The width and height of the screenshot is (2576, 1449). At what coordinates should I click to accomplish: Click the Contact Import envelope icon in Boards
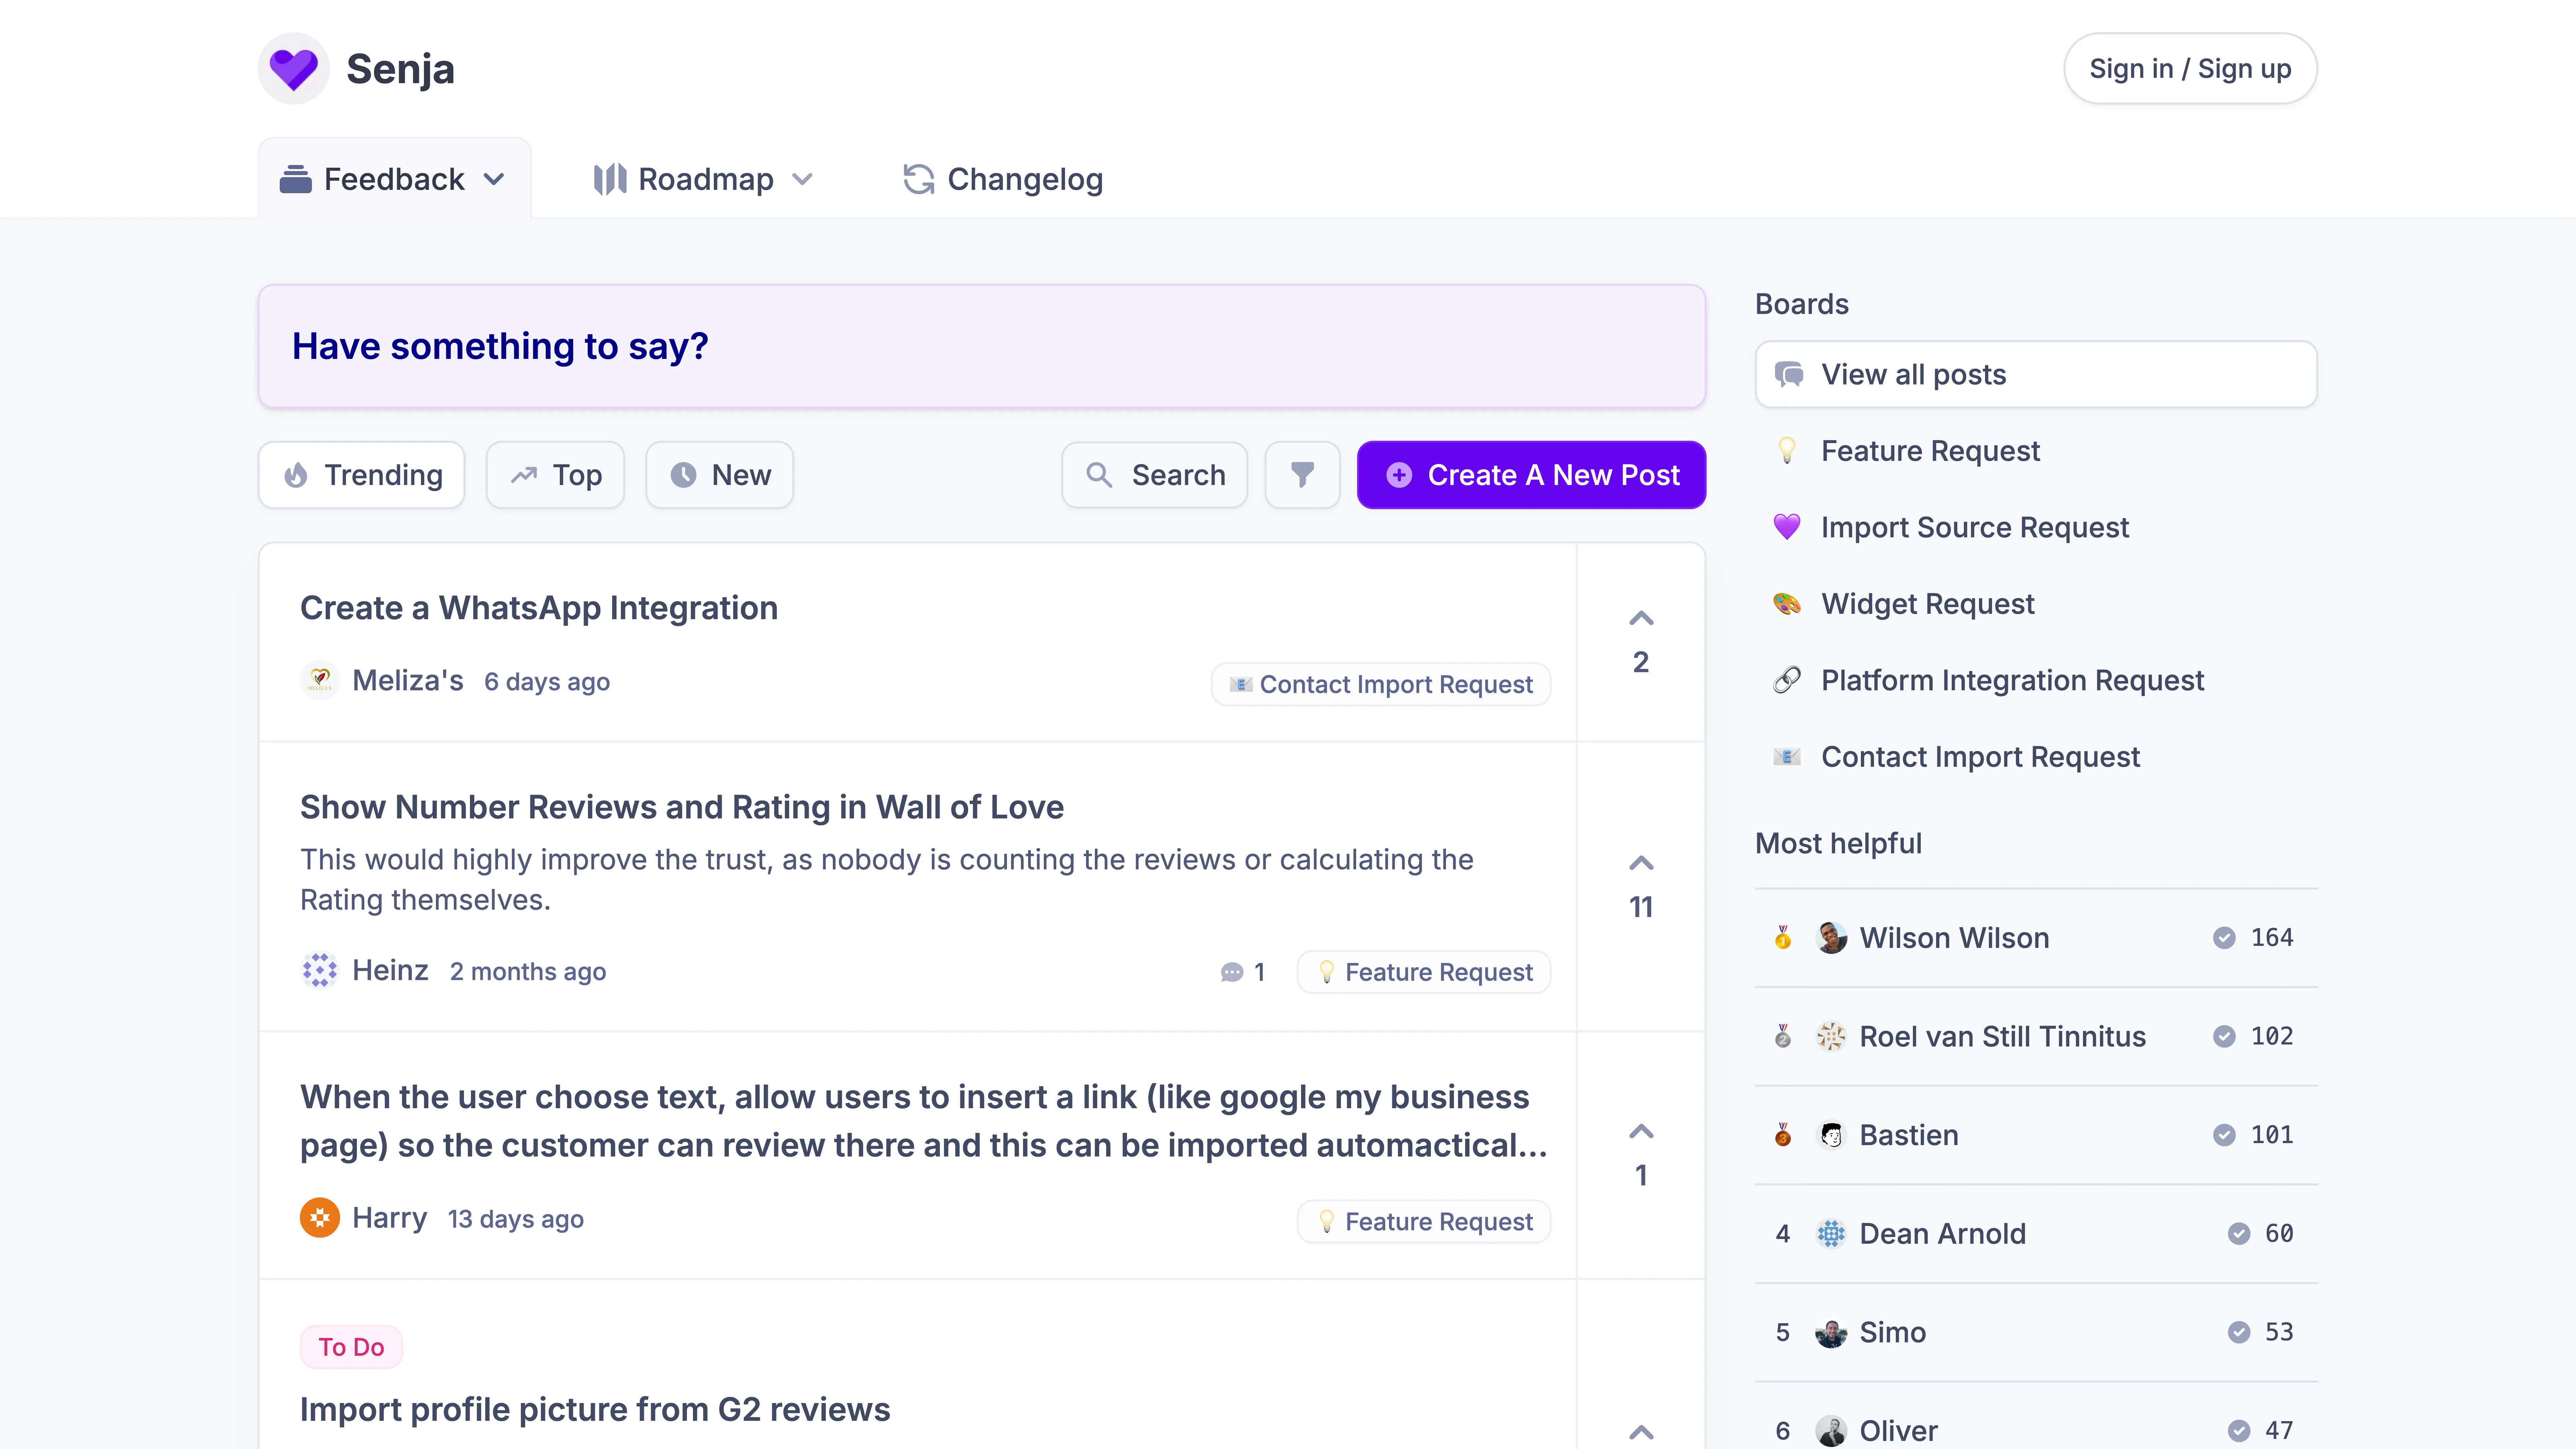click(x=1787, y=757)
